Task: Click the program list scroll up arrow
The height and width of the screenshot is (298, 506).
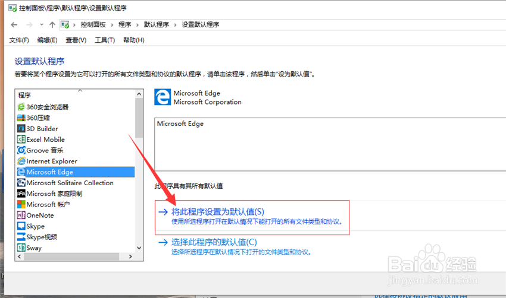Action: coord(139,94)
